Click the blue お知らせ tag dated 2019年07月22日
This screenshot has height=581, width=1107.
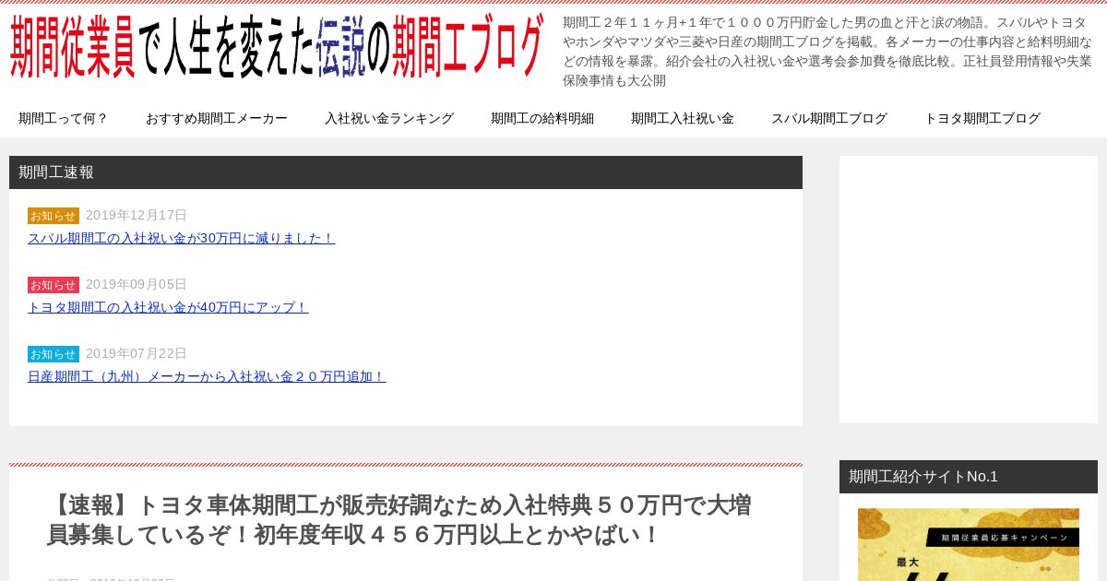[54, 354]
